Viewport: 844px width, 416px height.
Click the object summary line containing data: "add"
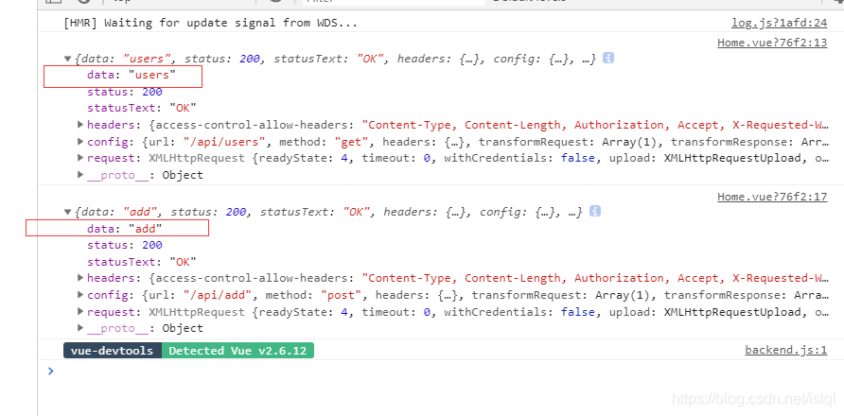pyautogui.click(x=329, y=212)
